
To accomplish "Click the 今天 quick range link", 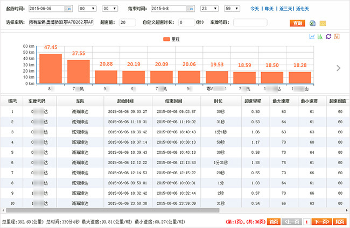I will coord(255,9).
